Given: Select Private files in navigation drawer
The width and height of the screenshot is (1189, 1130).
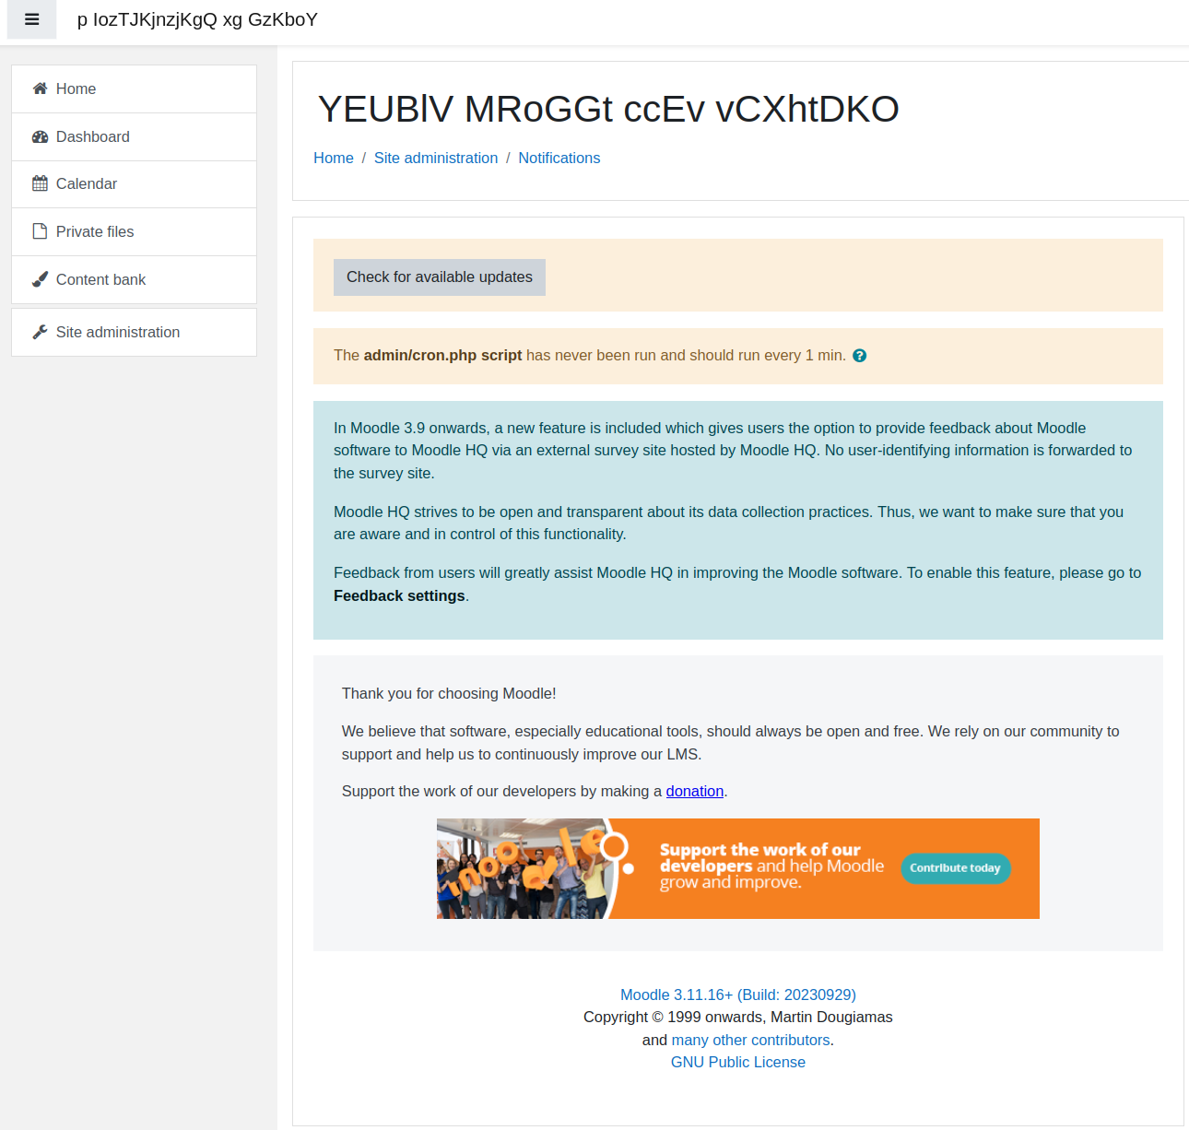Looking at the screenshot, I should coord(134,231).
